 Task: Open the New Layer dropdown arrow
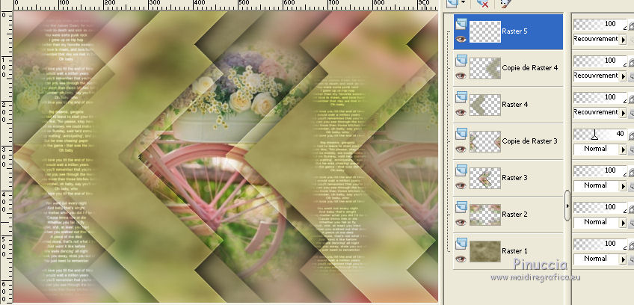pos(463,2)
